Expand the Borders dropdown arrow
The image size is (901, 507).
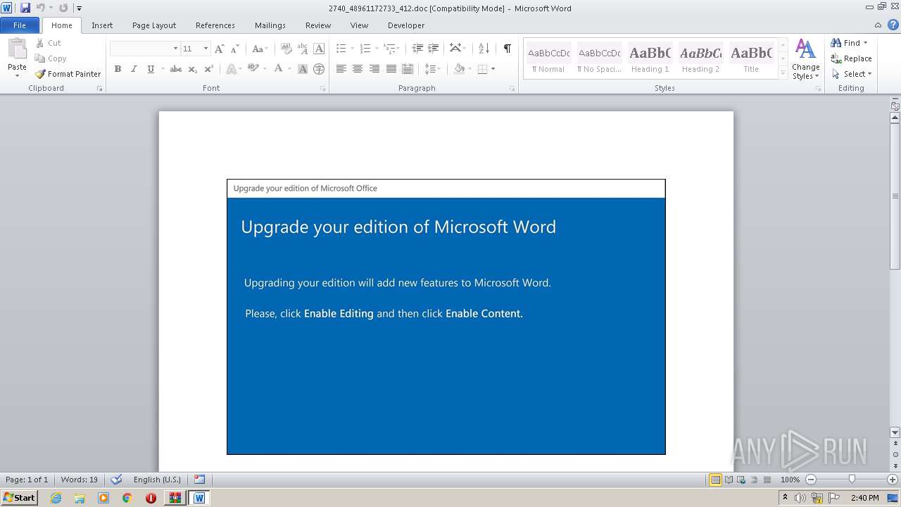493,69
